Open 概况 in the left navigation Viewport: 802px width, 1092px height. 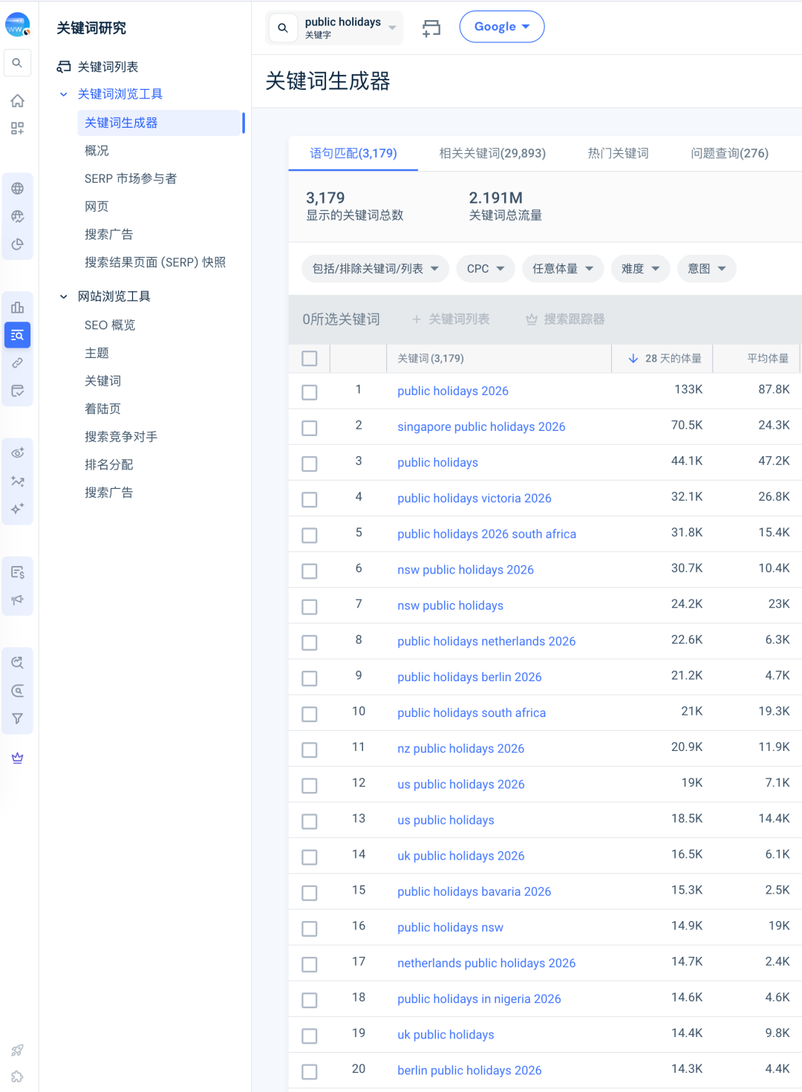(97, 151)
